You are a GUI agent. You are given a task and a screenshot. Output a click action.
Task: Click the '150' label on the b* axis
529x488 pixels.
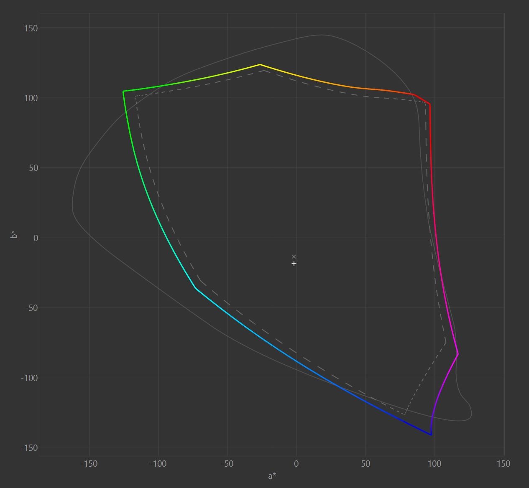(x=31, y=28)
